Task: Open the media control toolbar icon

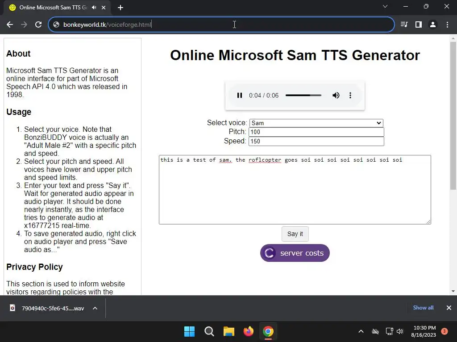Action: tap(404, 25)
